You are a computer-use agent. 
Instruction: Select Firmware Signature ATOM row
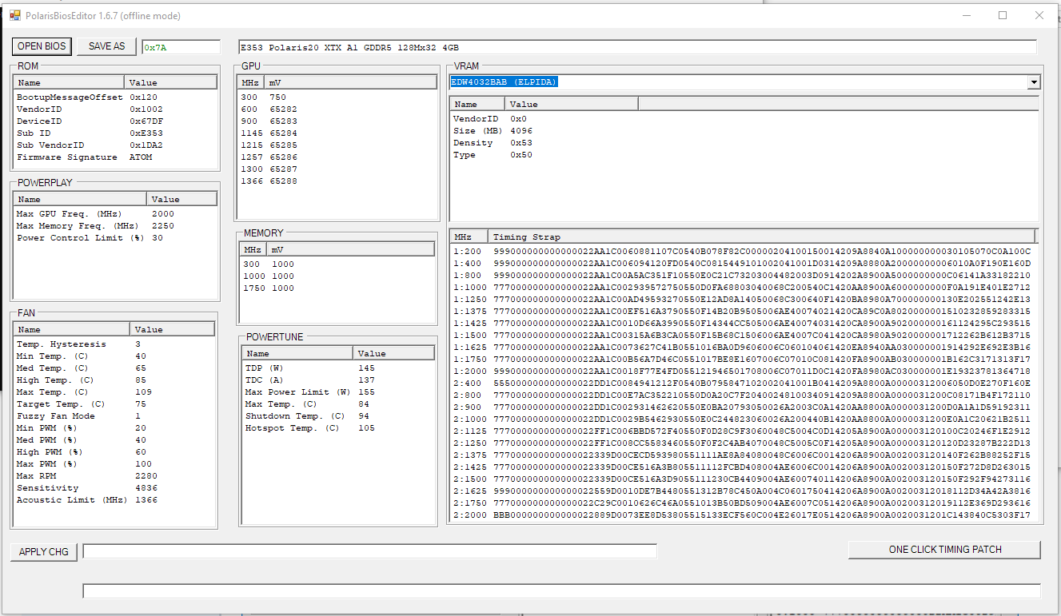click(x=116, y=157)
